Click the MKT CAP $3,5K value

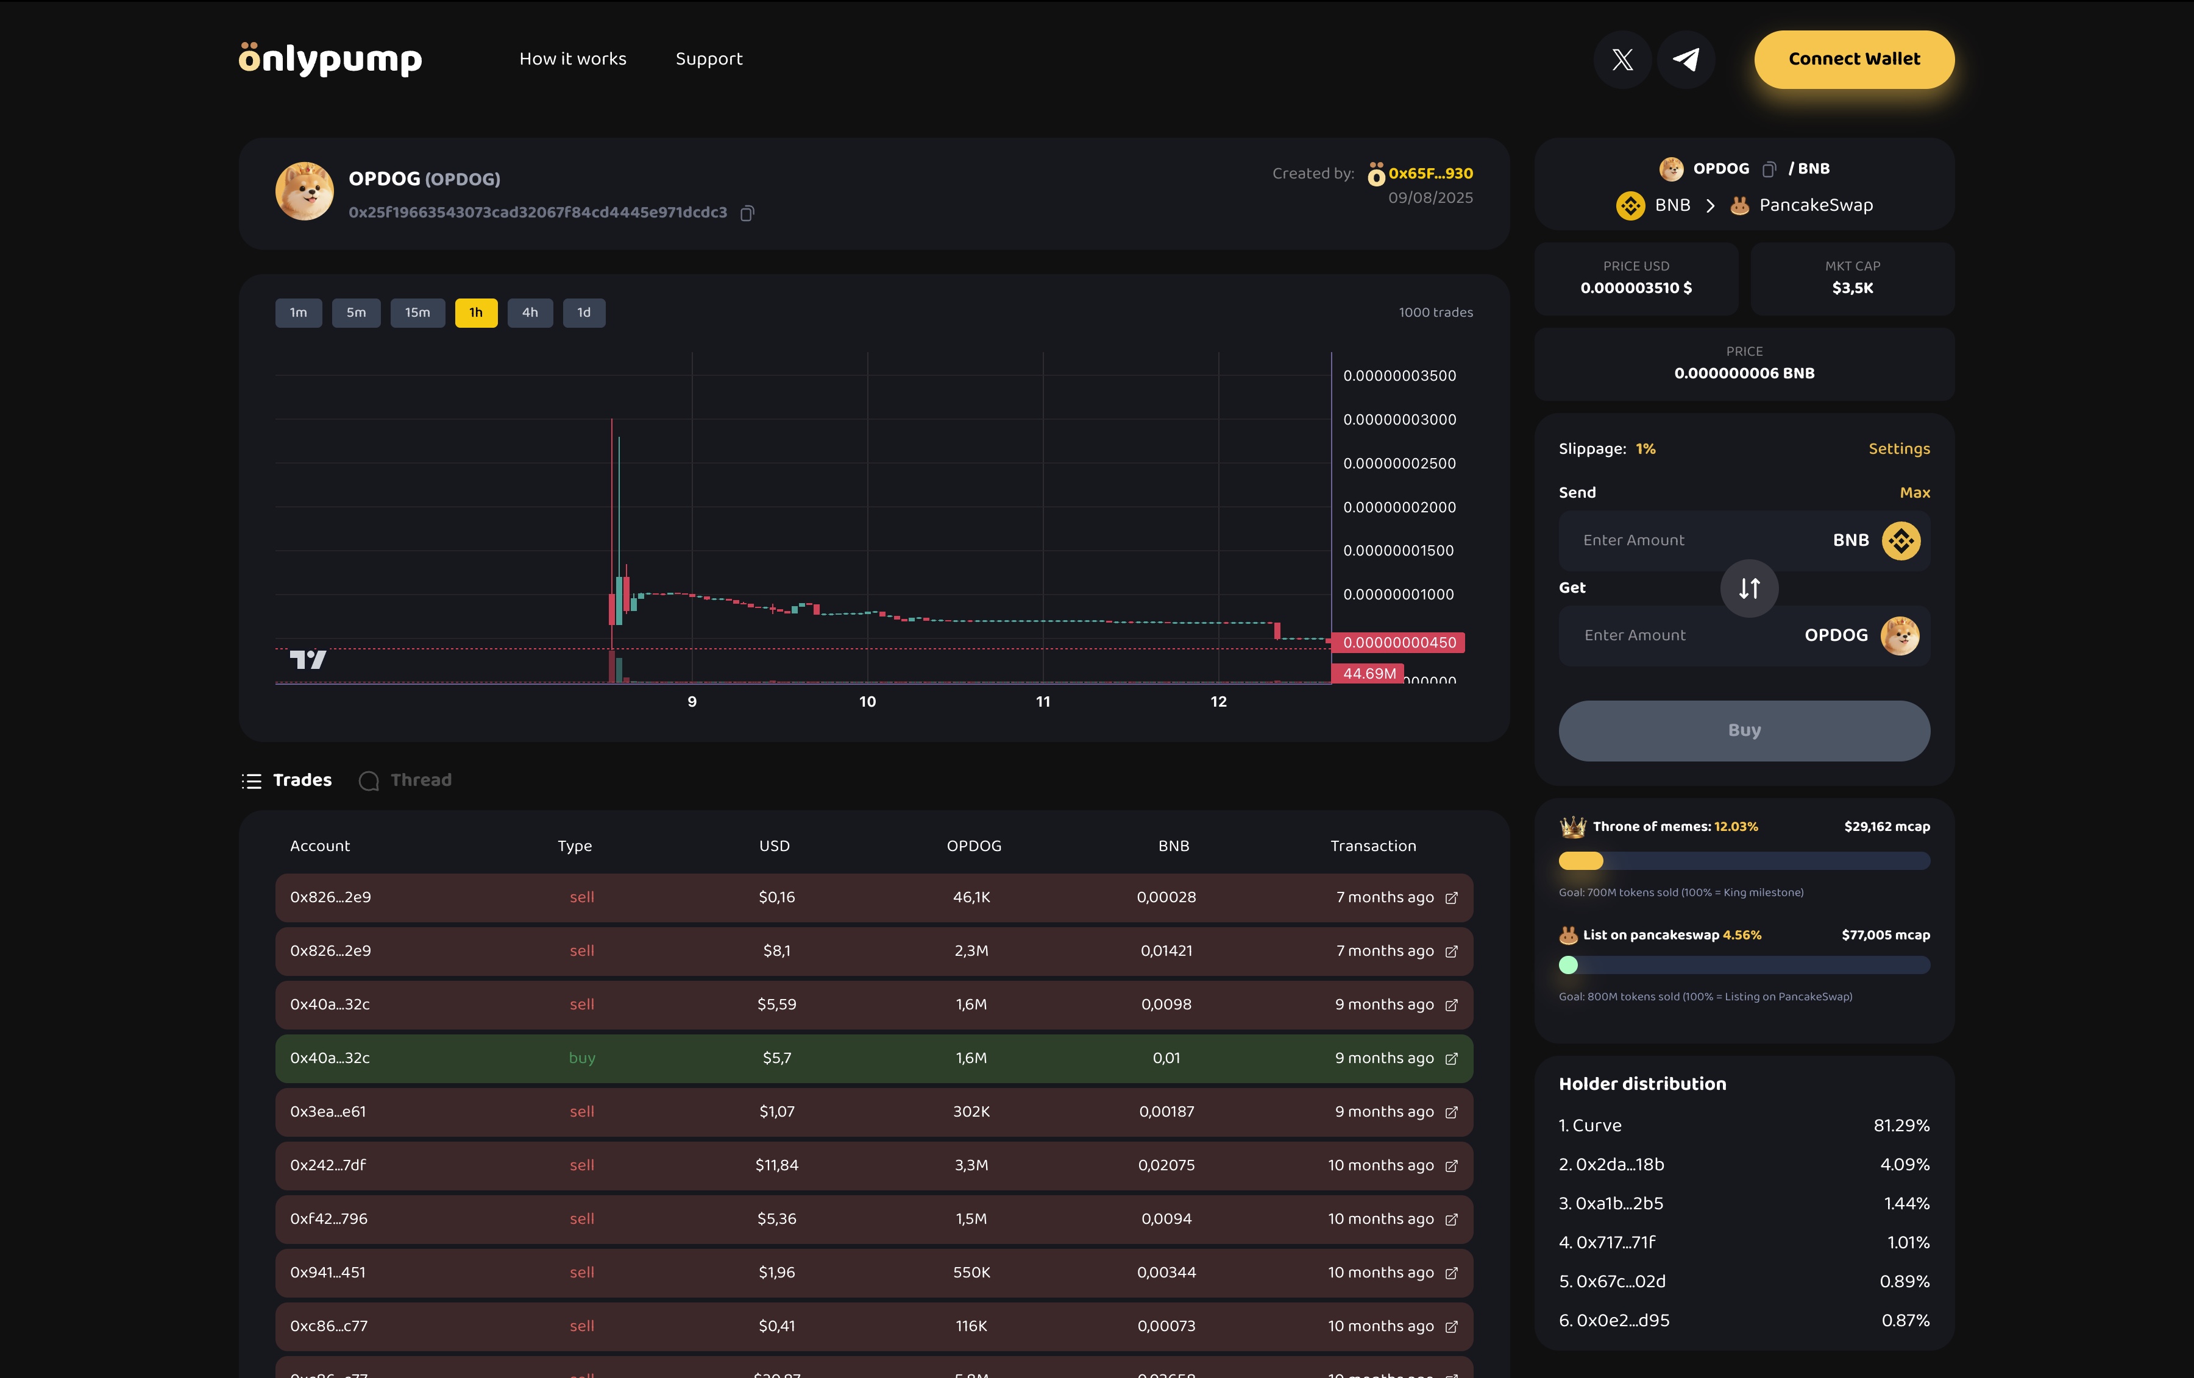click(1852, 289)
